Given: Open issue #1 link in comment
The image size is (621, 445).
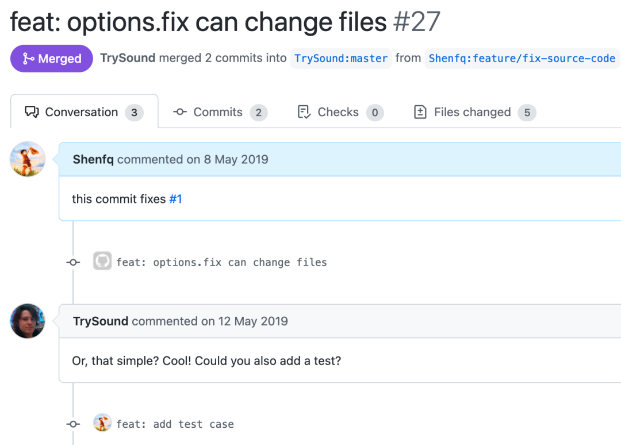Looking at the screenshot, I should click(175, 199).
